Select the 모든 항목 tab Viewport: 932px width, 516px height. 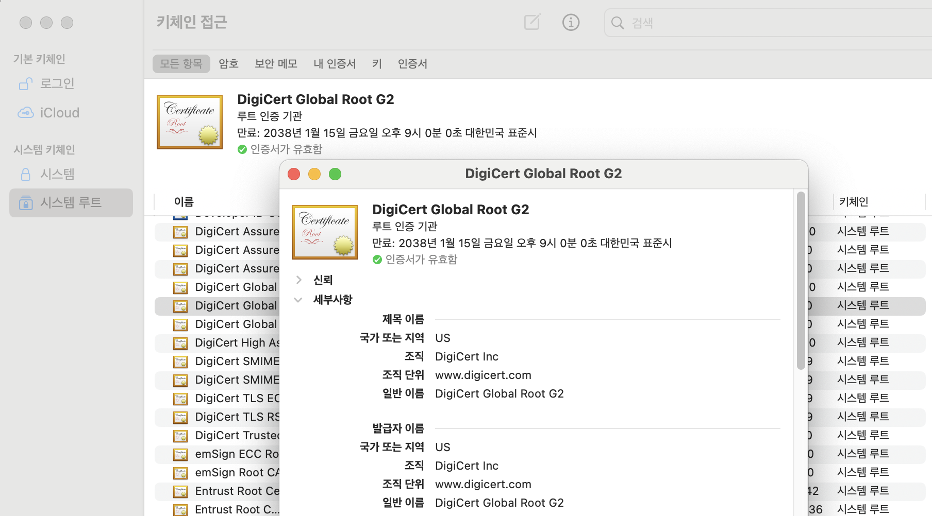tap(181, 63)
